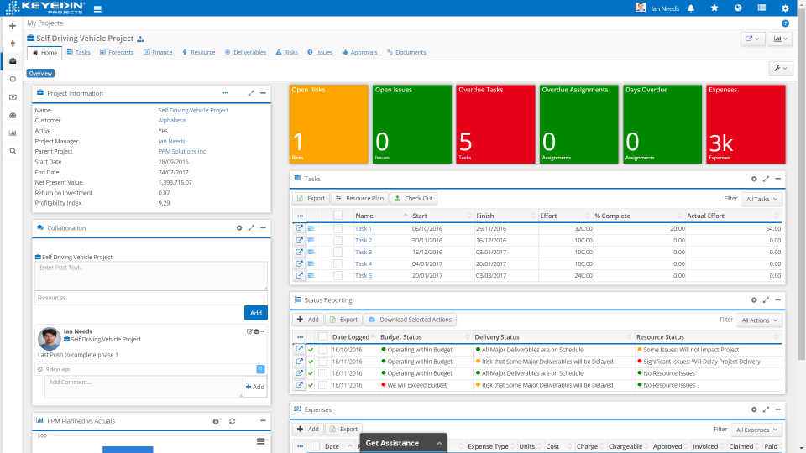Click the Enter Post Text field
The width and height of the screenshot is (806, 453).
click(151, 275)
